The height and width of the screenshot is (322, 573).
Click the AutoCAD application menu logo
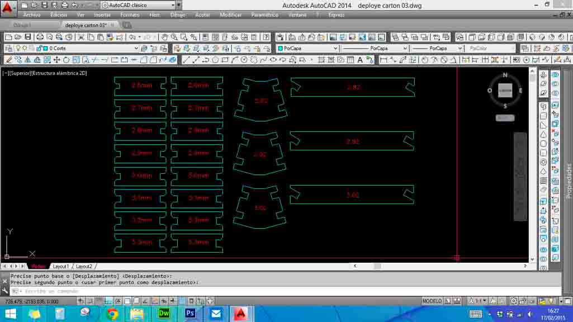pyautogui.click(x=7, y=7)
